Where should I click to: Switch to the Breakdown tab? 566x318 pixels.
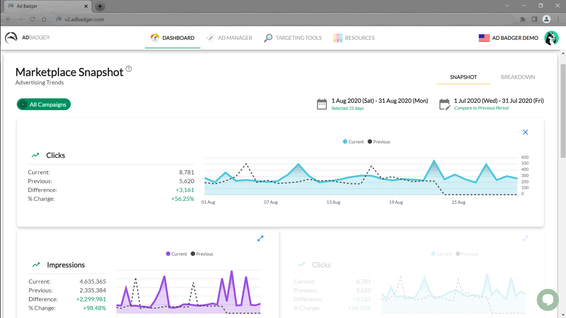pos(518,77)
